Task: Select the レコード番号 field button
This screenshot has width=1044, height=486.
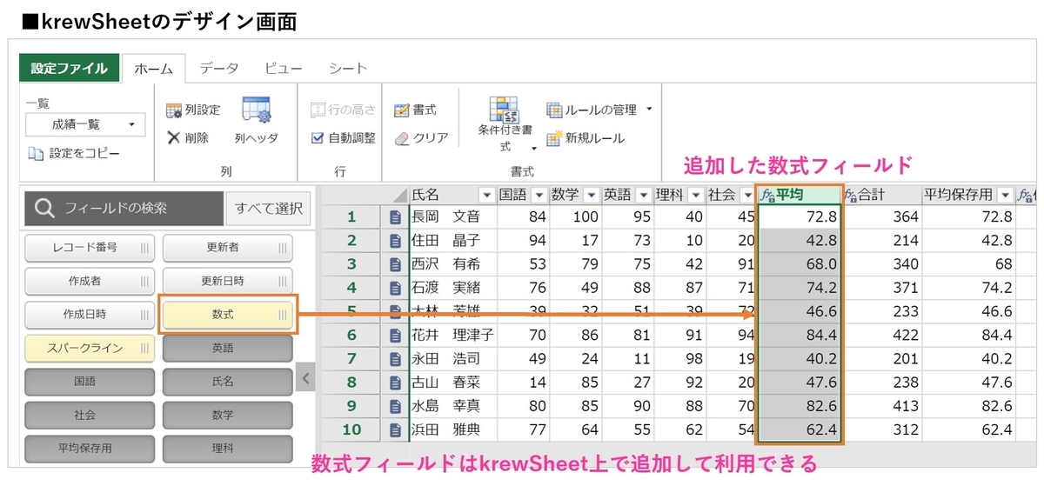Action: click(90, 248)
